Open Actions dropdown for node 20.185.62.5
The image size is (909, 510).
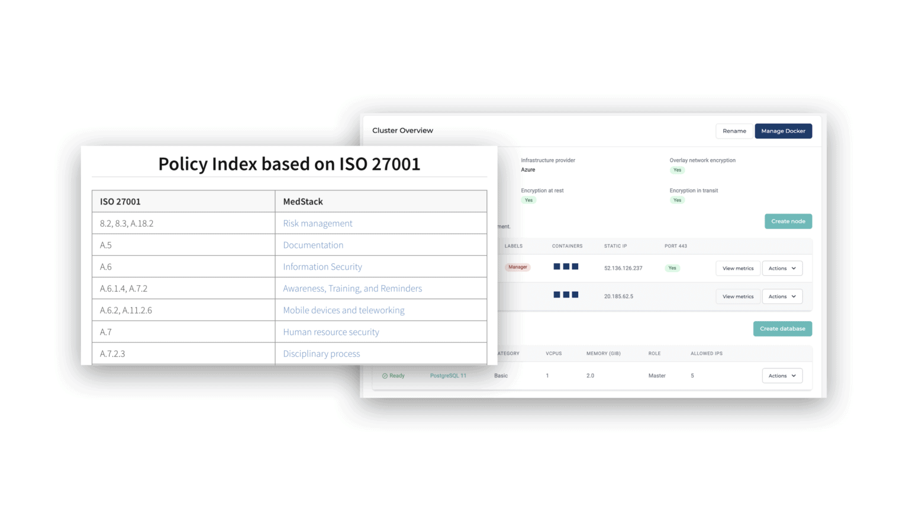[782, 296]
